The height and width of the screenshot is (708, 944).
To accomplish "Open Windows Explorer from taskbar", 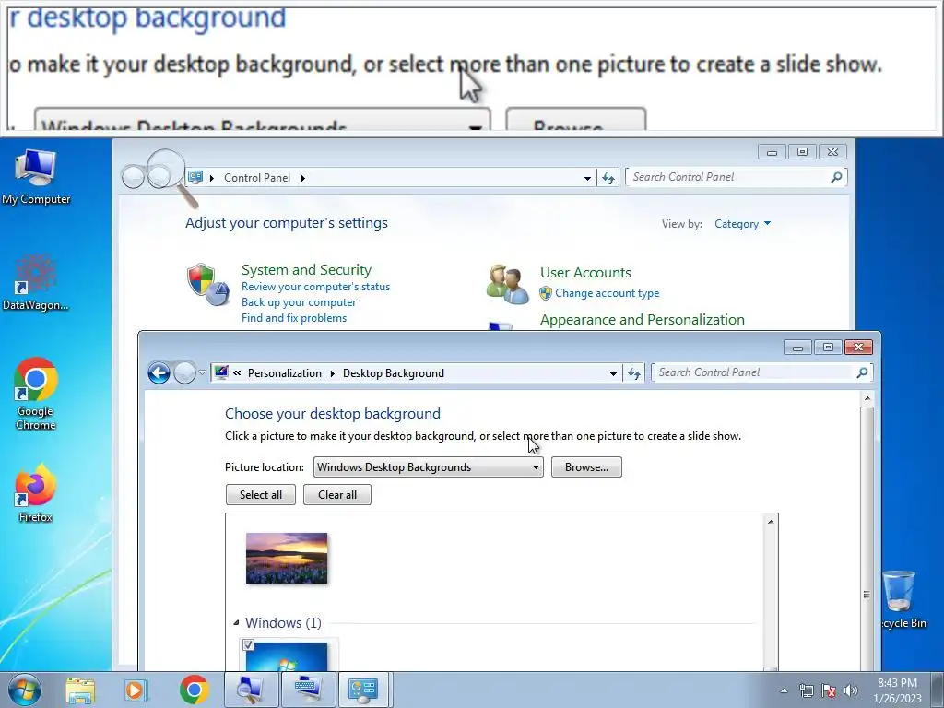I will tap(80, 690).
